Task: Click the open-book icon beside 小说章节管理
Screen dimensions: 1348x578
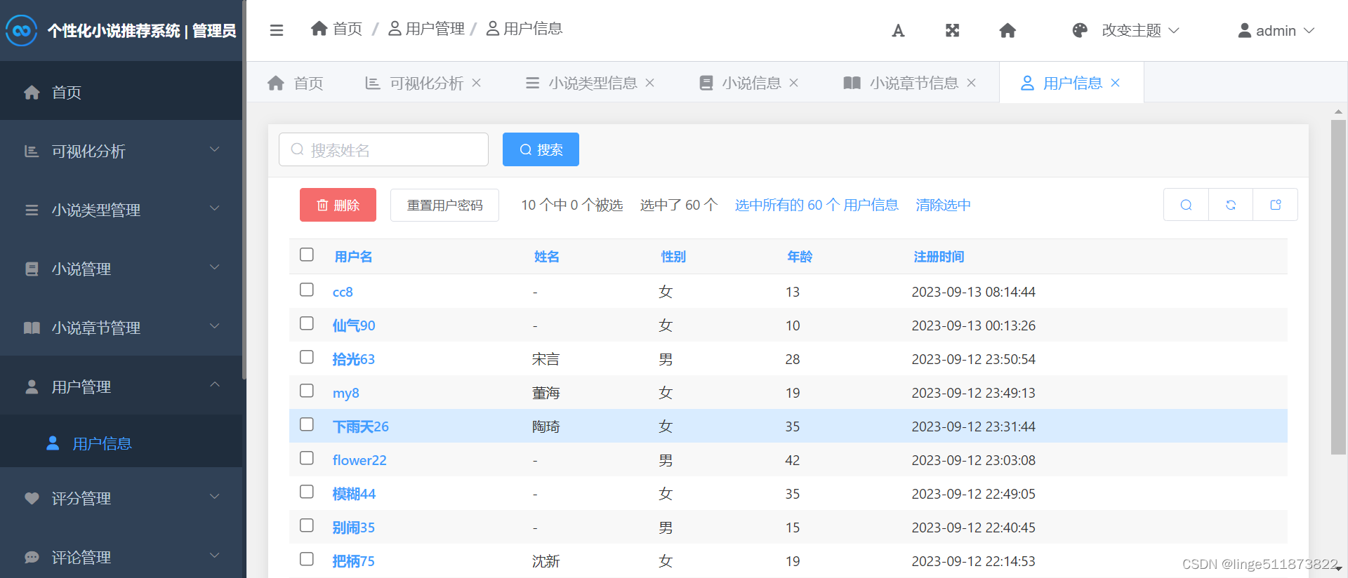Action: pyautogui.click(x=32, y=328)
